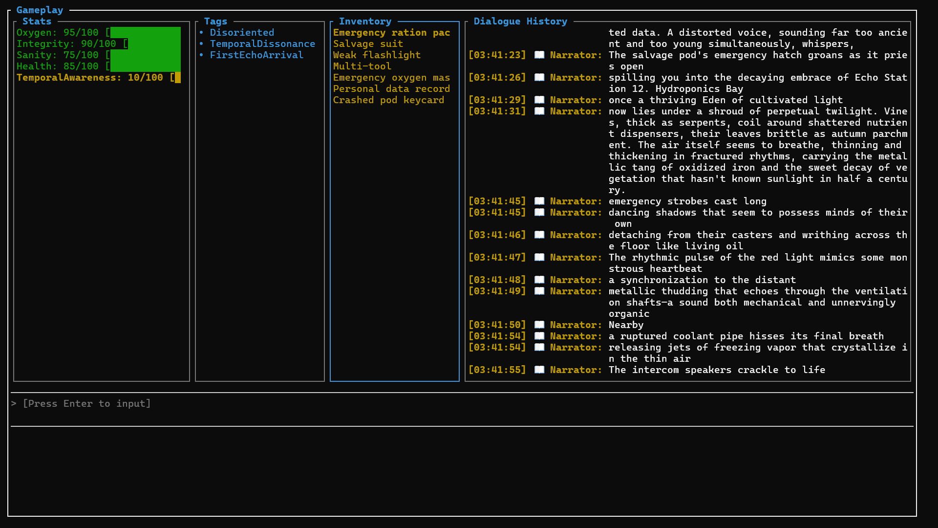
Task: Click the book icon at timestamp 03:41:55
Action: coord(539,370)
